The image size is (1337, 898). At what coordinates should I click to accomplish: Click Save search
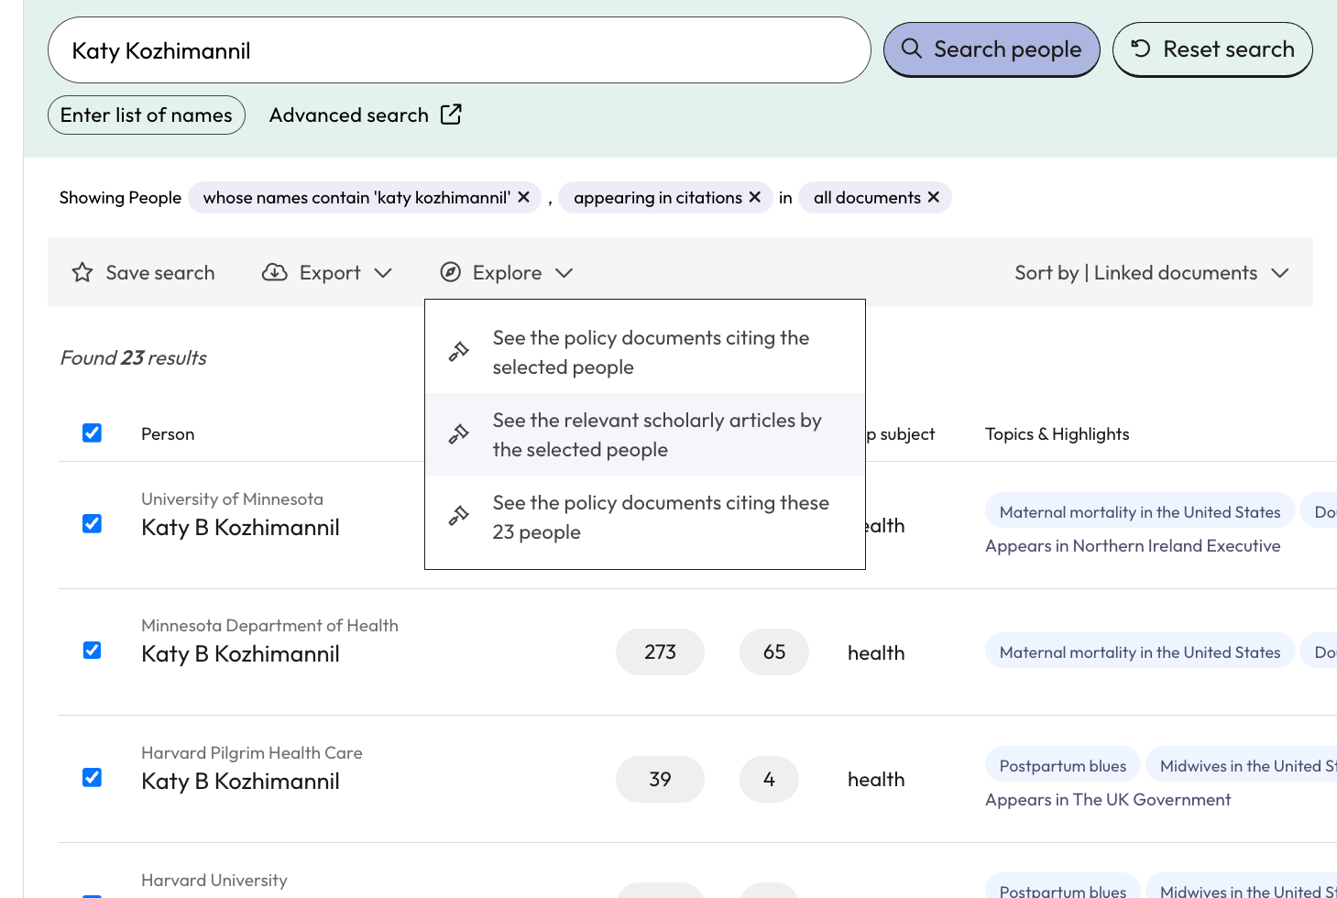click(143, 272)
